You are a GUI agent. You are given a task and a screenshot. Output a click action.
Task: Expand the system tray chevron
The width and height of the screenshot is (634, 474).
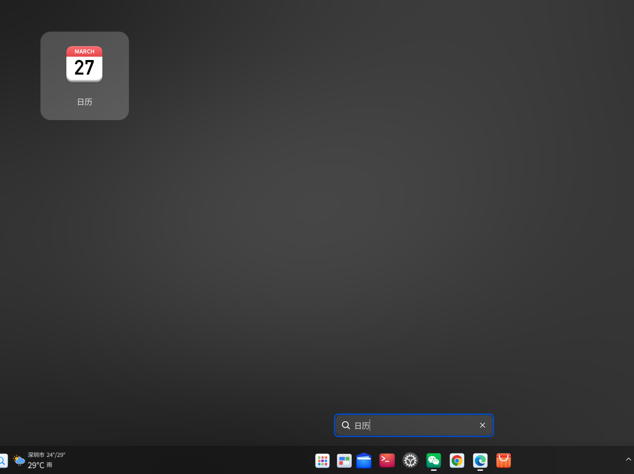(x=628, y=459)
